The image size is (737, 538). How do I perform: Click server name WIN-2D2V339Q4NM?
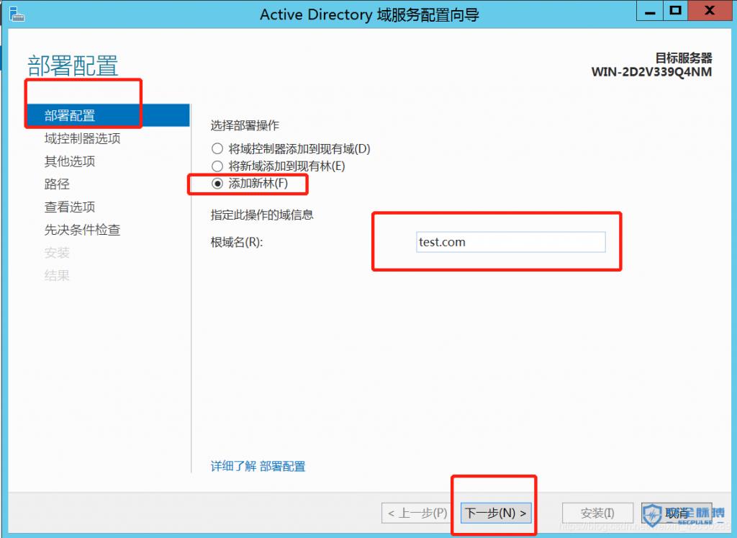(x=651, y=72)
